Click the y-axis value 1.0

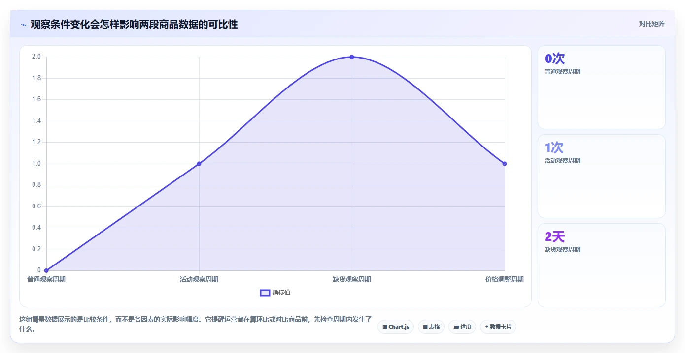click(x=36, y=164)
